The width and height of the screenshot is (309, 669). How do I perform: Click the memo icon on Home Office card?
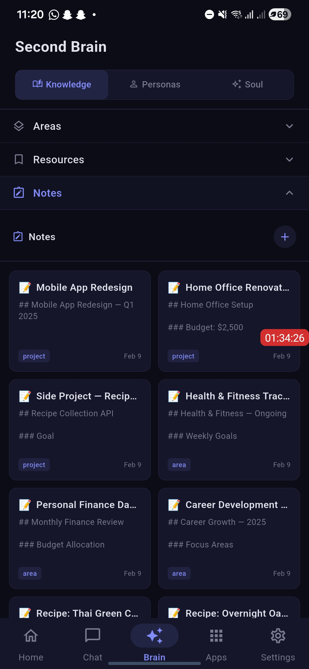(x=174, y=288)
